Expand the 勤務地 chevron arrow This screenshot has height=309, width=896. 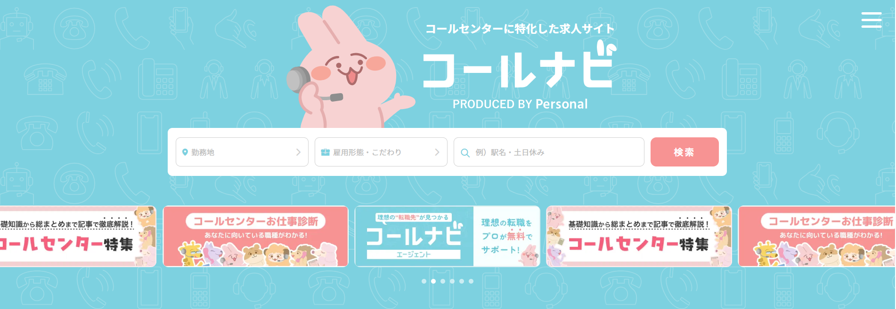point(298,152)
